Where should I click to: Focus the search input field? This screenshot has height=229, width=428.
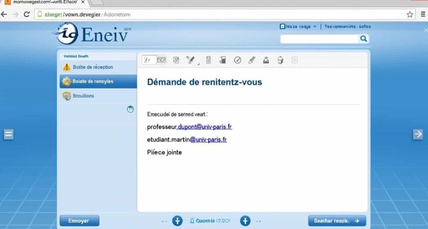[x=319, y=39]
